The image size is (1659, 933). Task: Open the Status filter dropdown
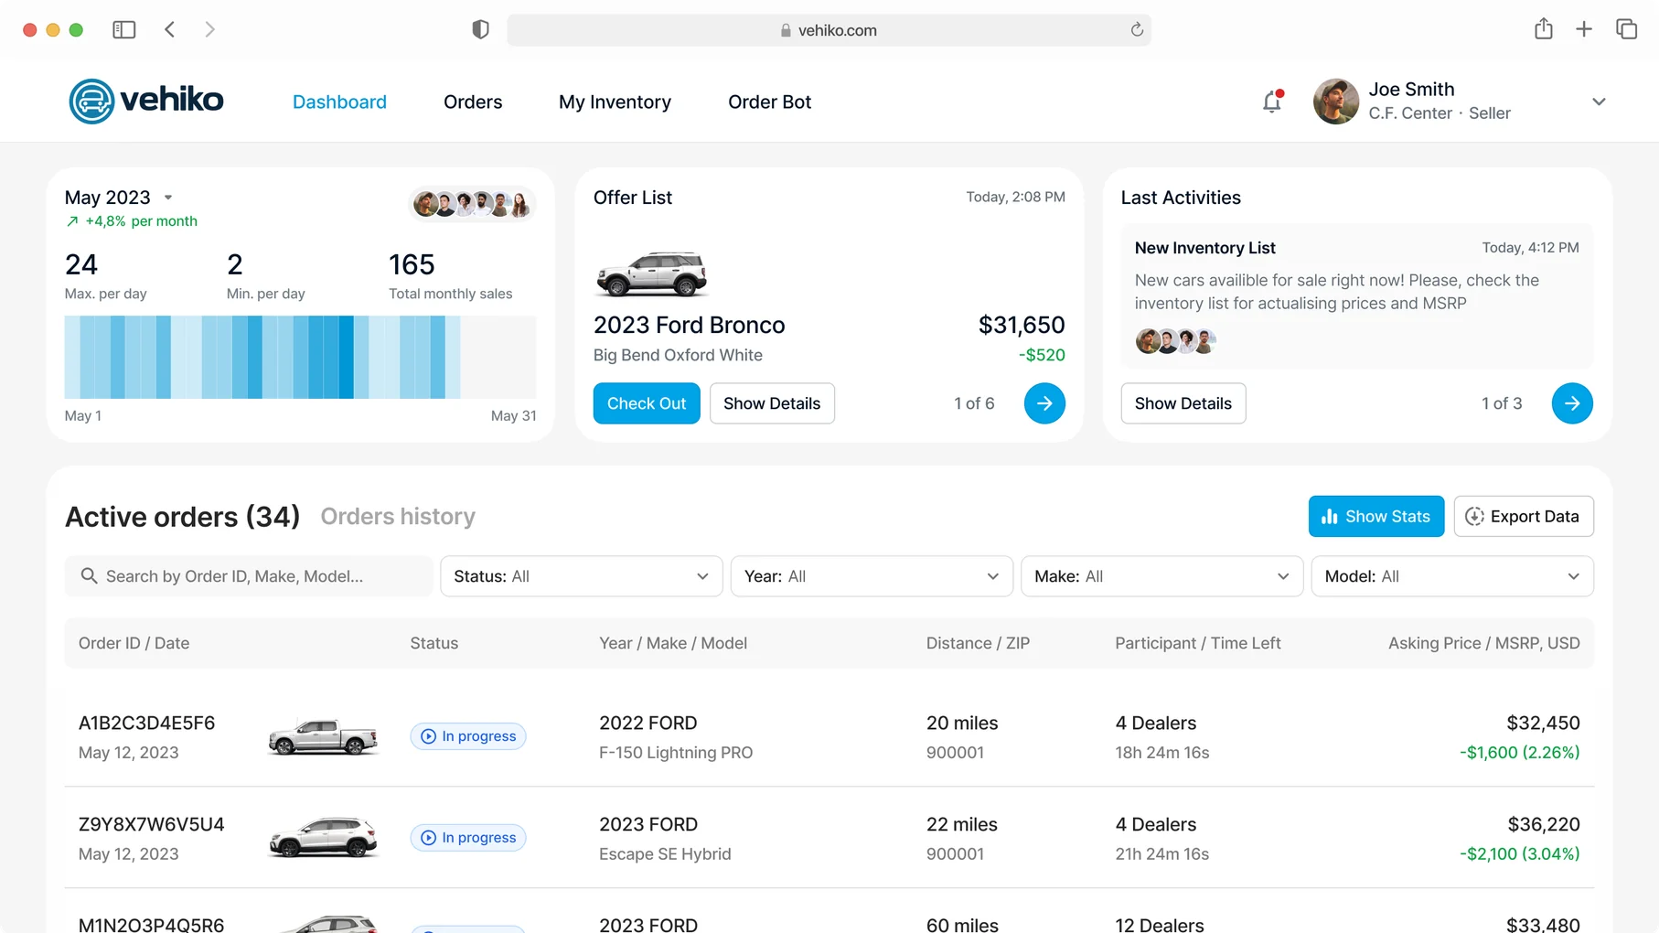click(x=582, y=576)
